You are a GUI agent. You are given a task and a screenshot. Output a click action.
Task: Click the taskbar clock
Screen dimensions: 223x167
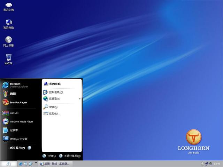[217, 164]
